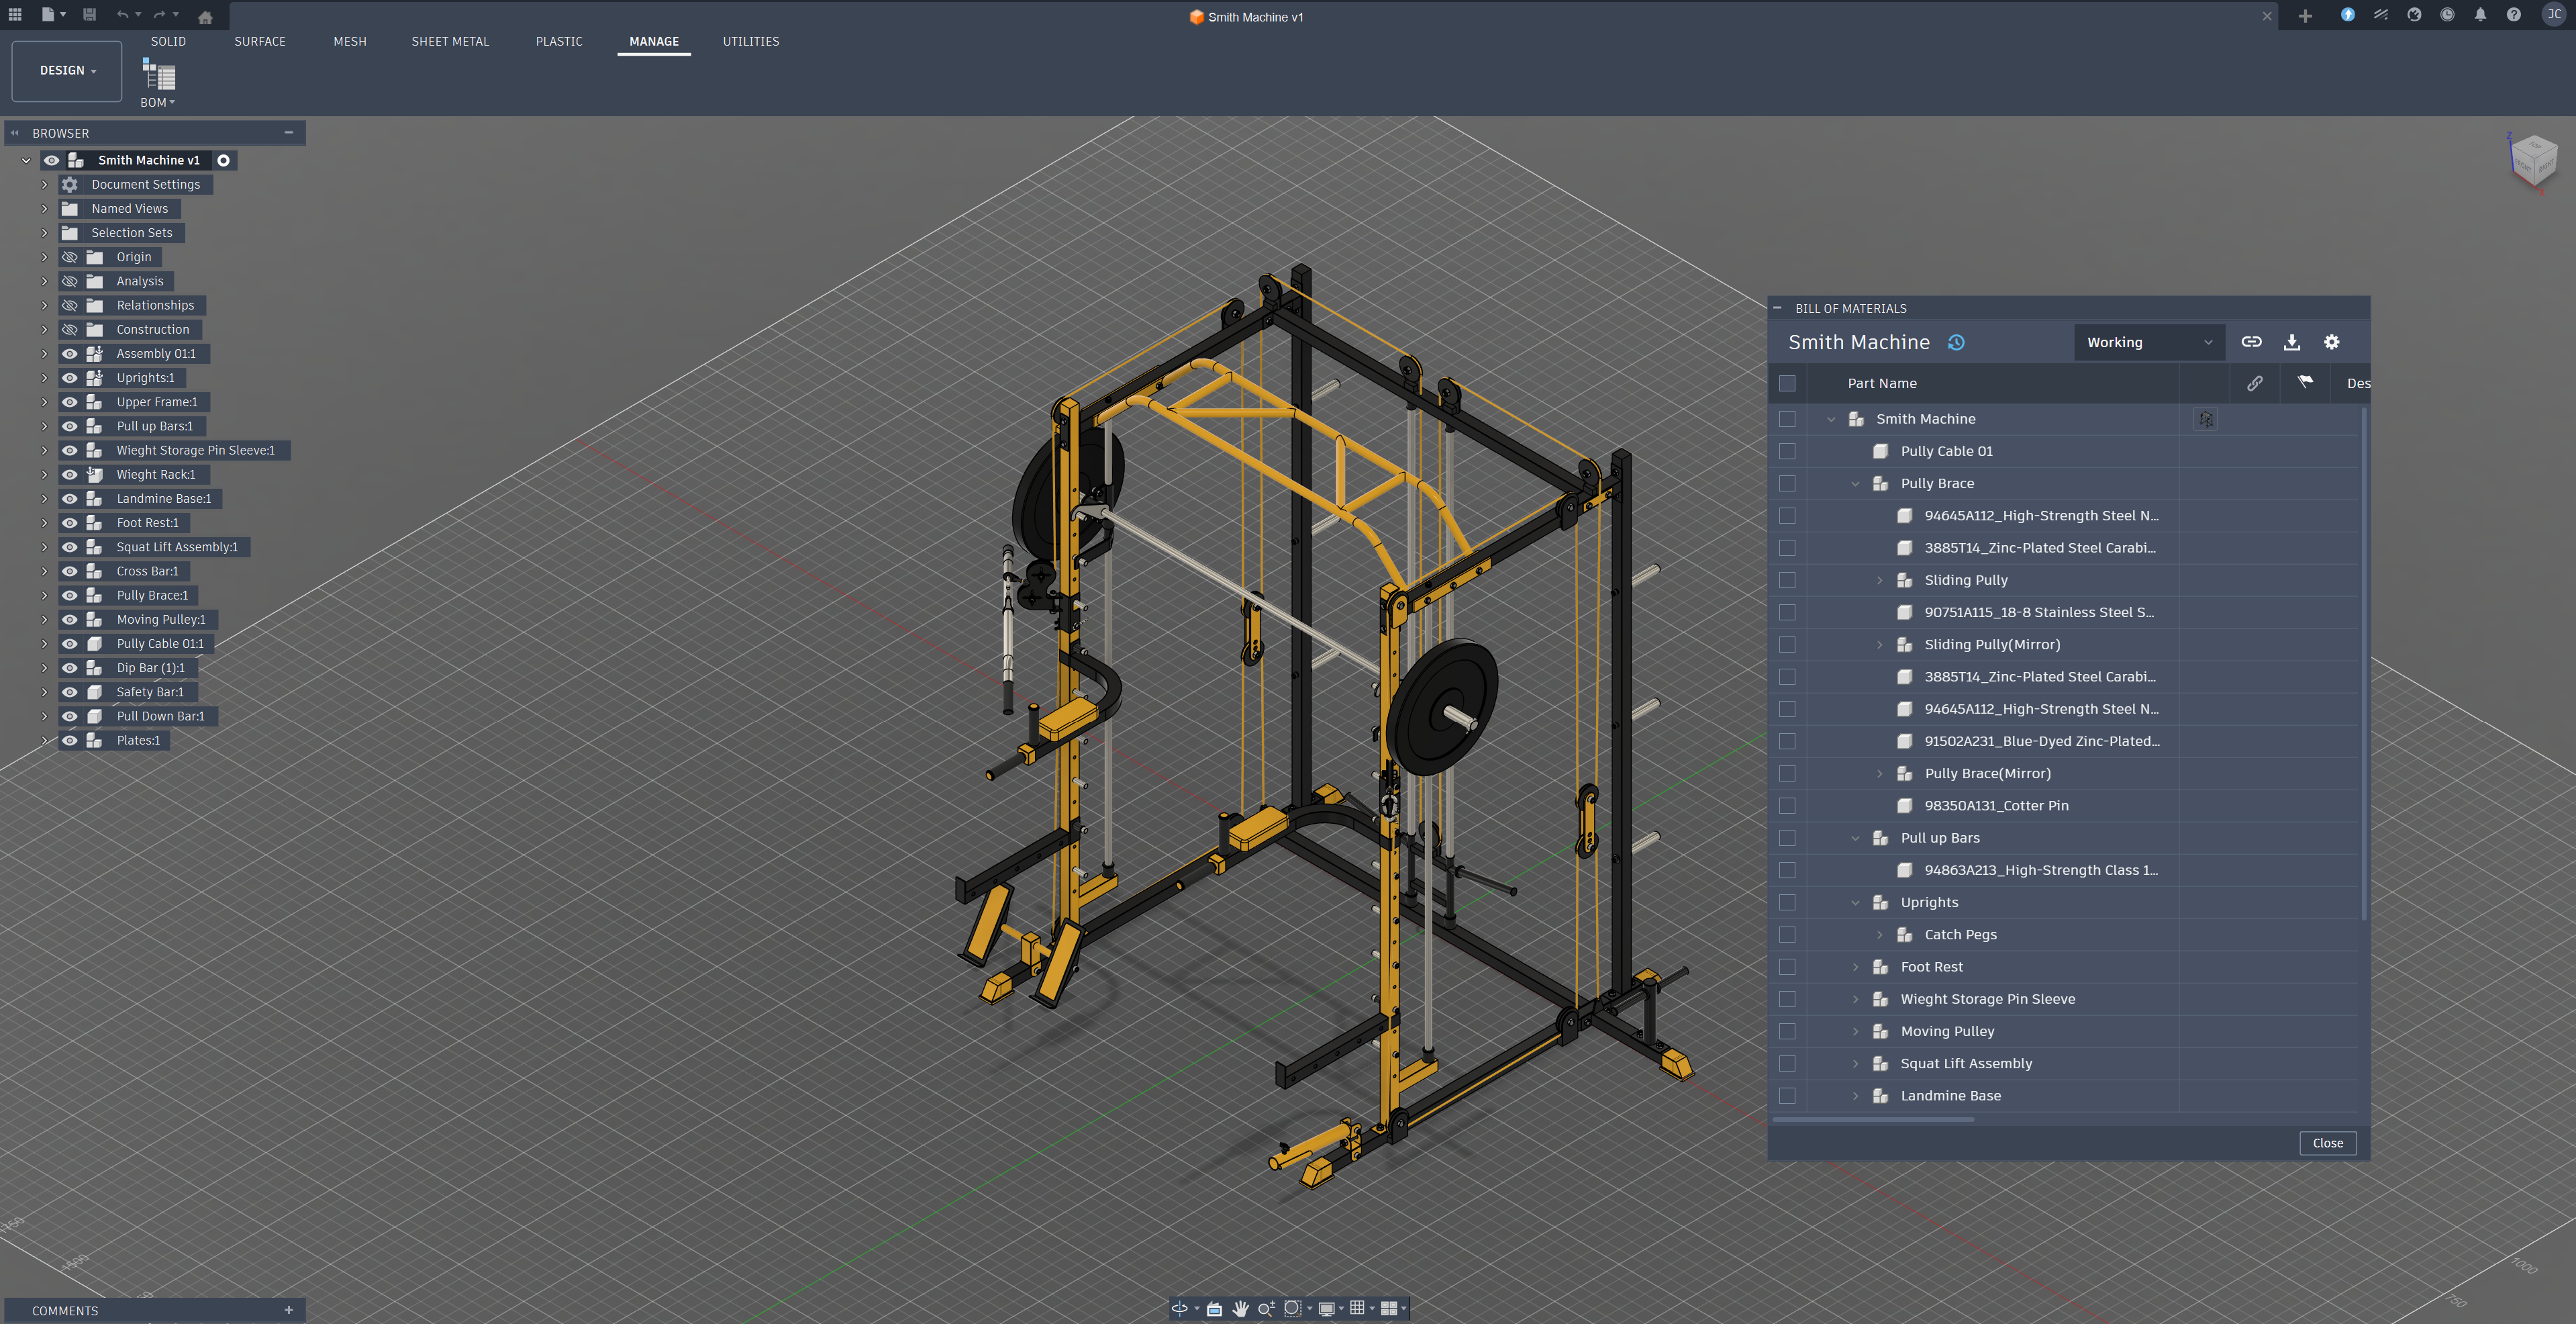Click the BOM vertical scrollbar
The height and width of the screenshot is (1324, 2576).
(2364, 663)
